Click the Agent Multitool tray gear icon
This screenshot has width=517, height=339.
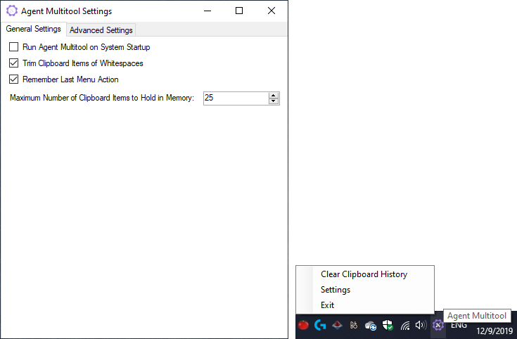tap(438, 326)
